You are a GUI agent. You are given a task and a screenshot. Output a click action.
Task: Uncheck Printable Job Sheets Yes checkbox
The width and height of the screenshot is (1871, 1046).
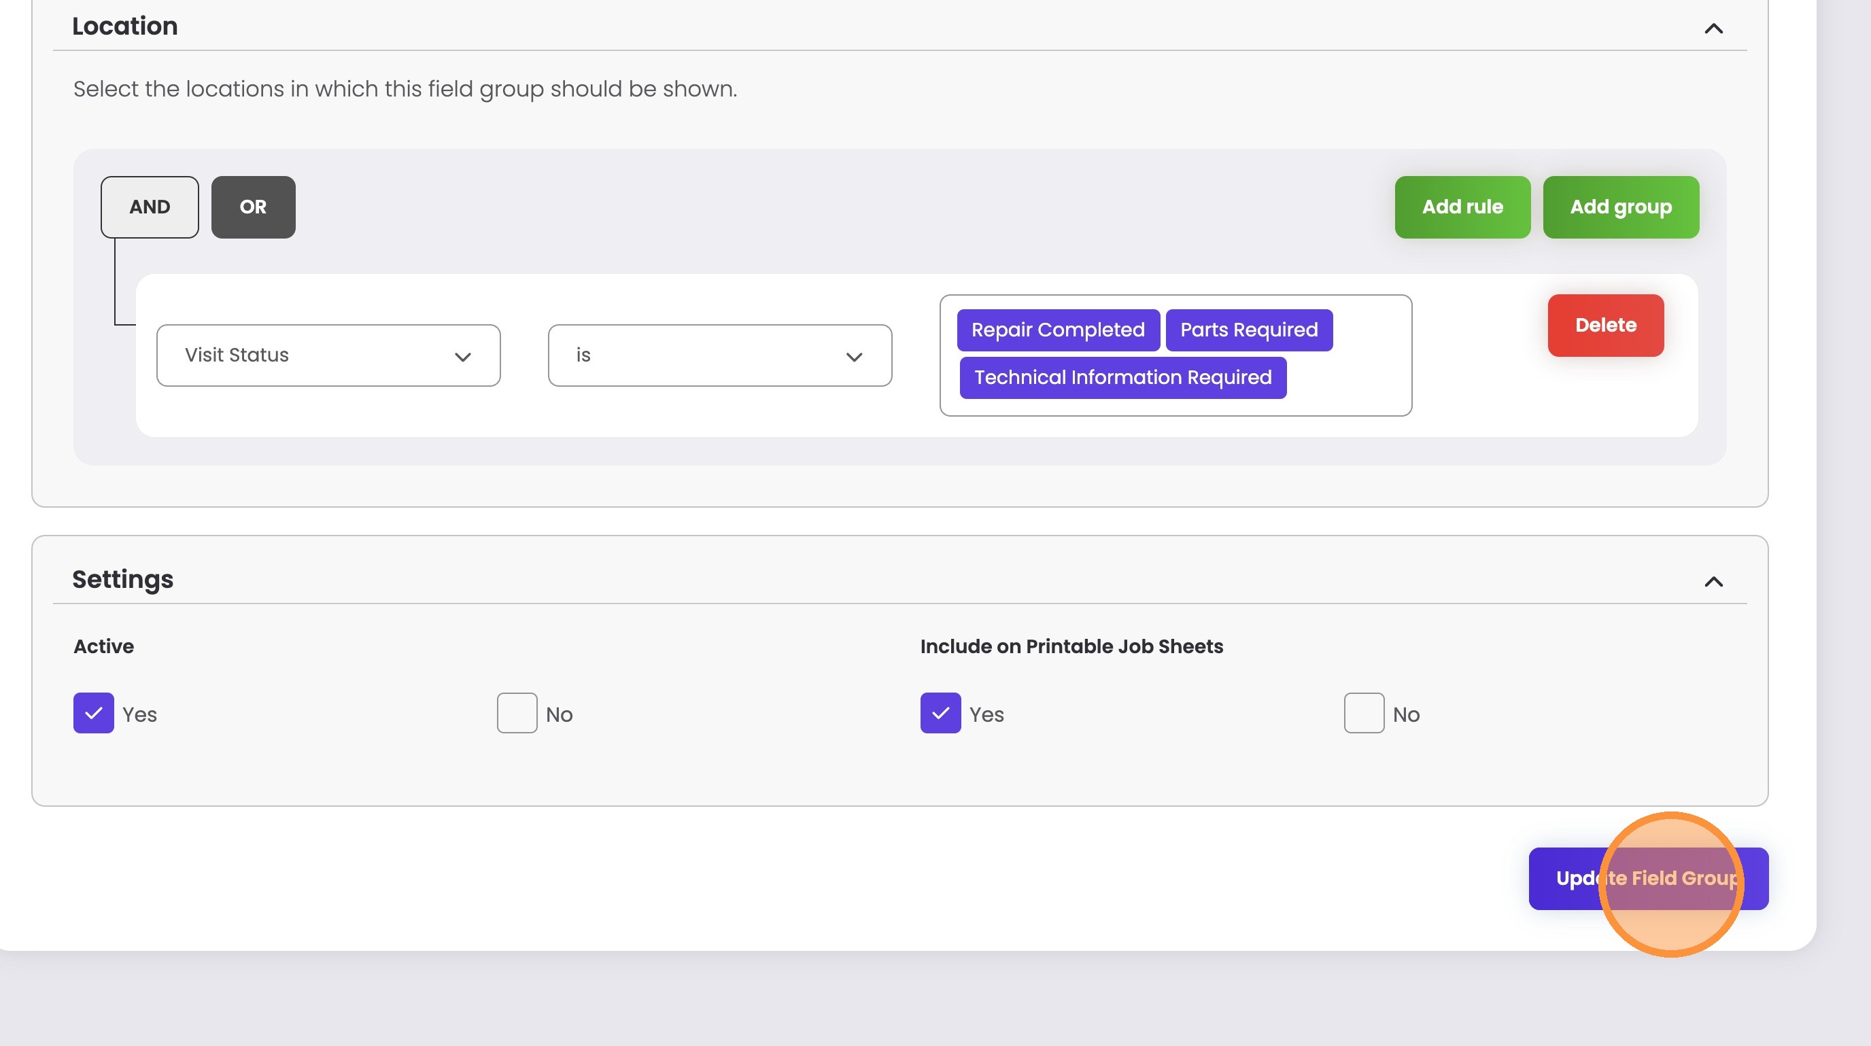940,713
